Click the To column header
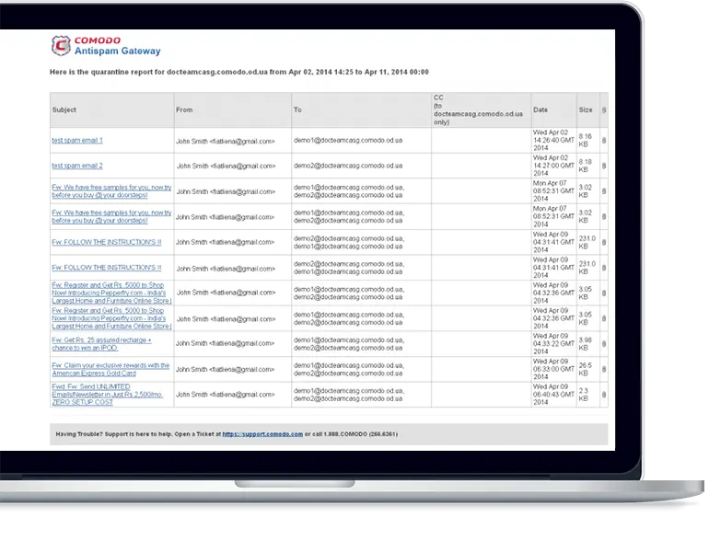 coord(297,109)
